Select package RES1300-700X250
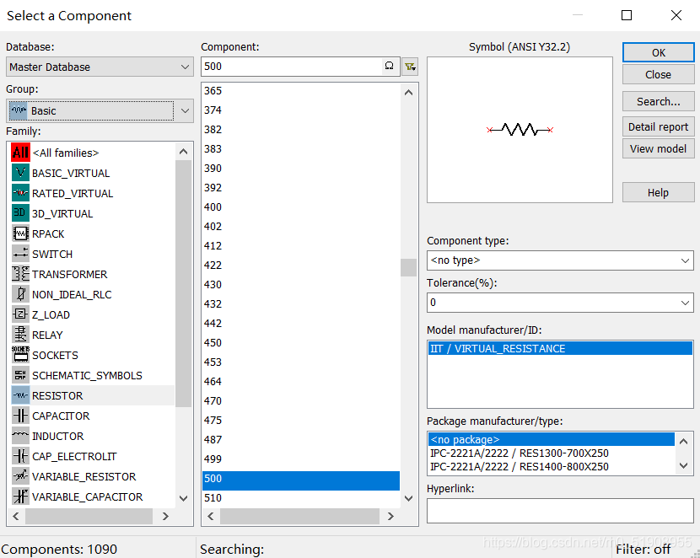The image size is (700, 558). (x=552, y=453)
